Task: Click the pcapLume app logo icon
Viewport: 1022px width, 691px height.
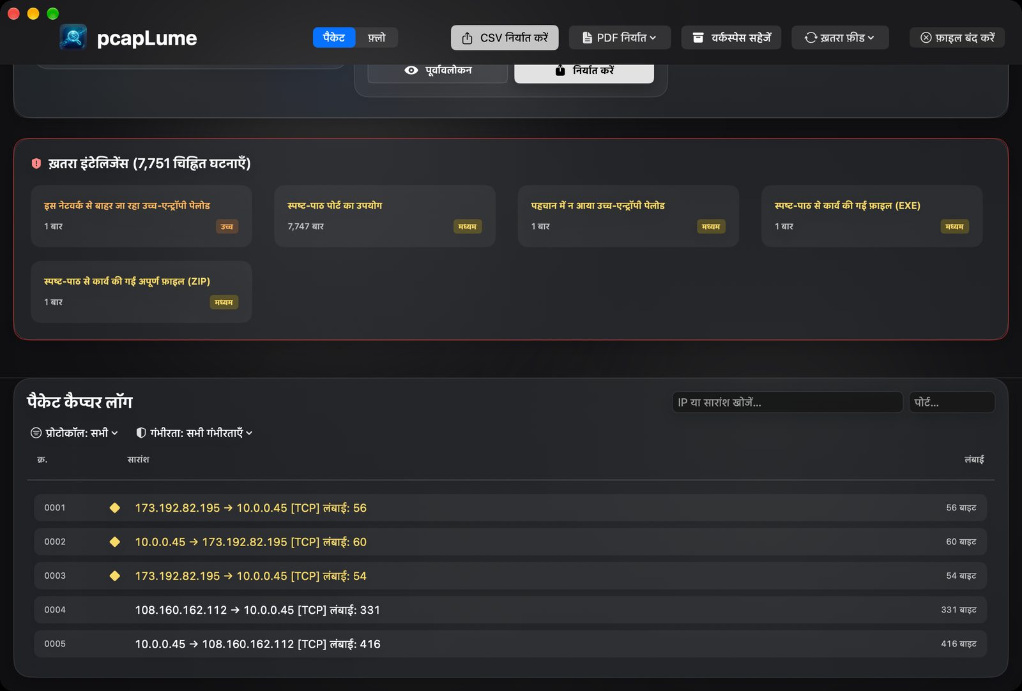Action: 73,38
